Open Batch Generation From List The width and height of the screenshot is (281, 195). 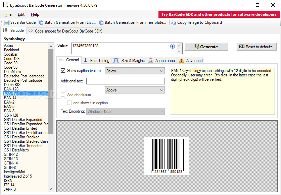67,22
